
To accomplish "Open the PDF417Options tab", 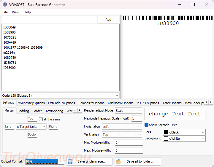I will point(148,103).
